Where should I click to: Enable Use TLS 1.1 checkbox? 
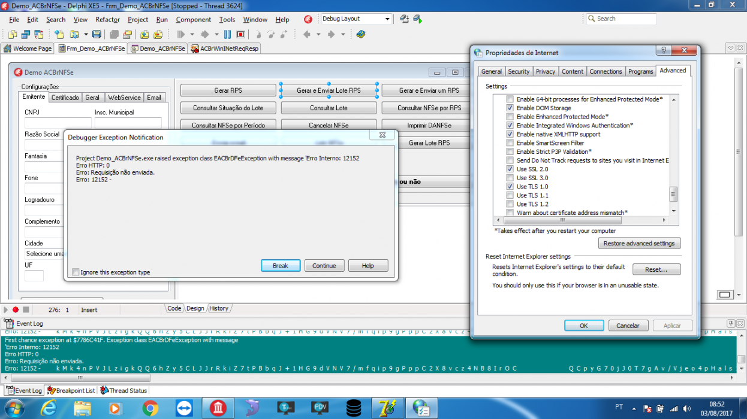[510, 195]
